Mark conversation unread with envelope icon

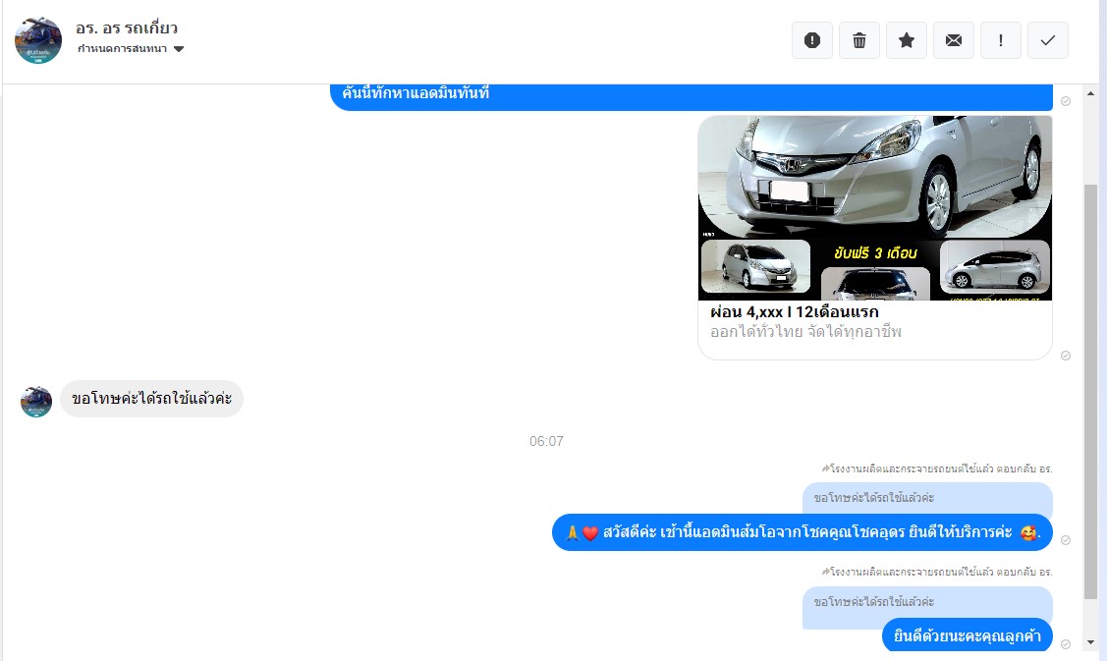[x=954, y=40]
